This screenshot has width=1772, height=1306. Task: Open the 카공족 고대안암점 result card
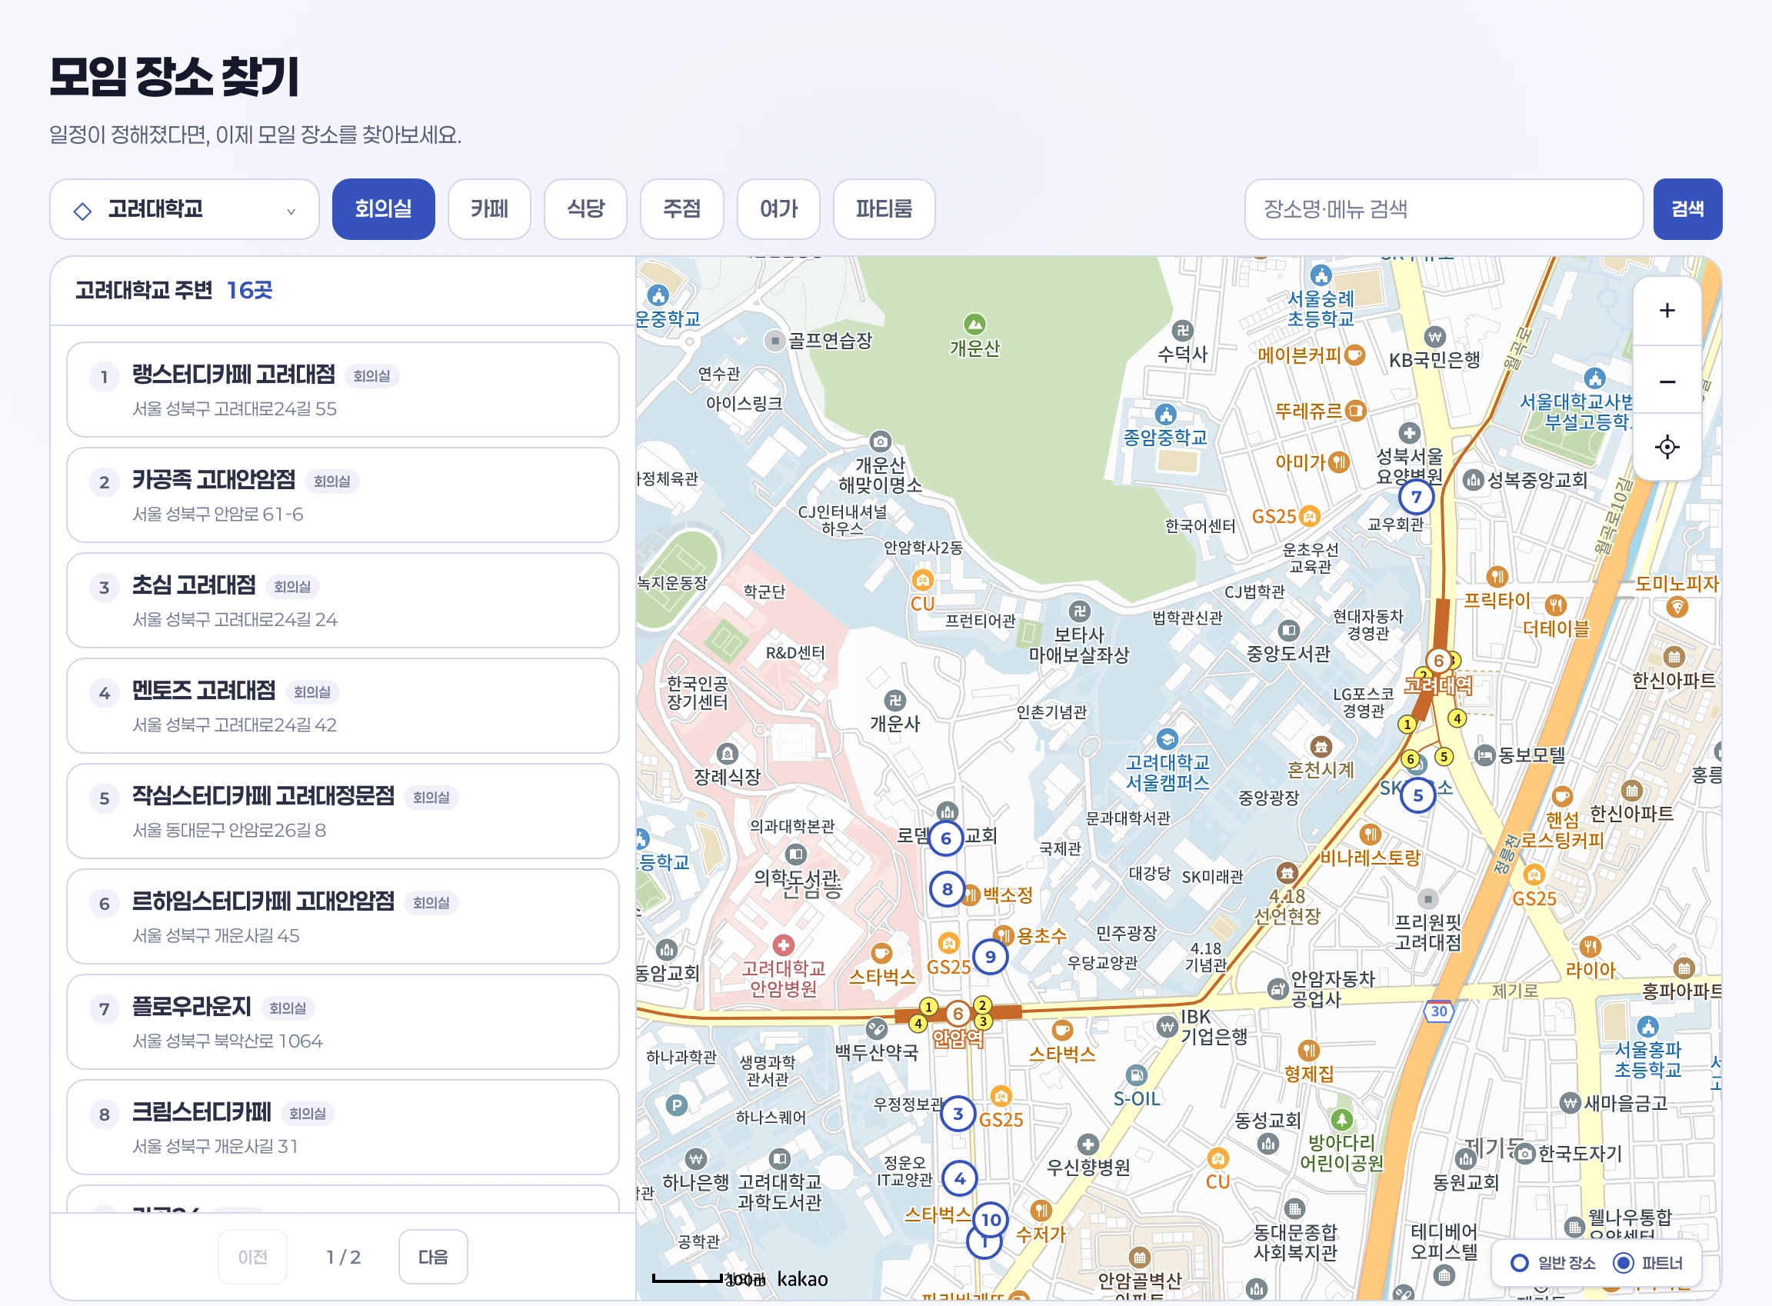tap(343, 495)
